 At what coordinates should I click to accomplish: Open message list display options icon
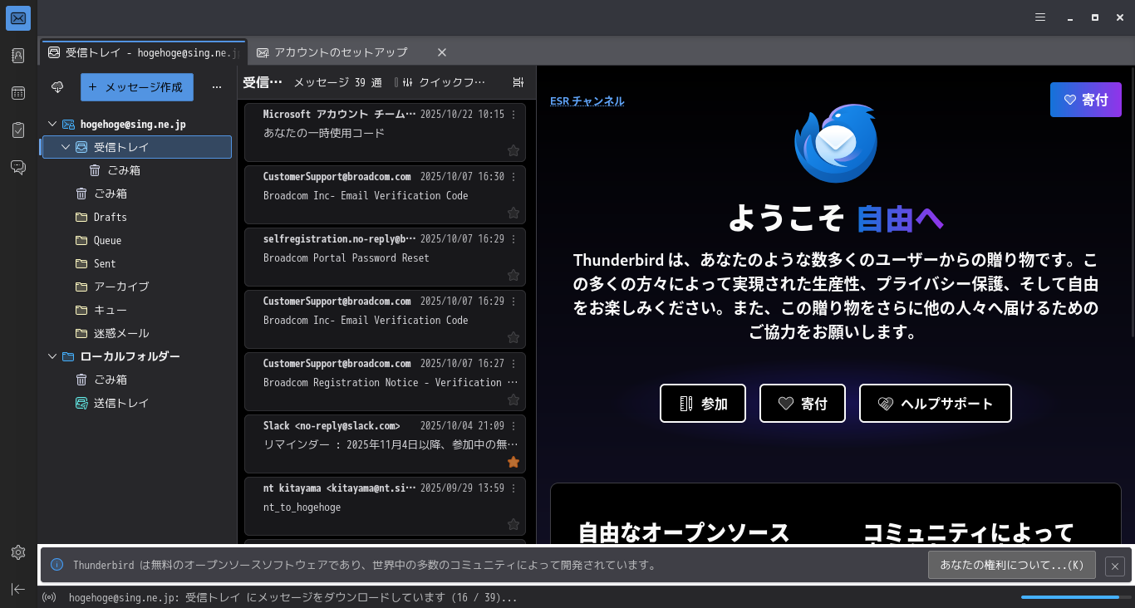point(518,82)
